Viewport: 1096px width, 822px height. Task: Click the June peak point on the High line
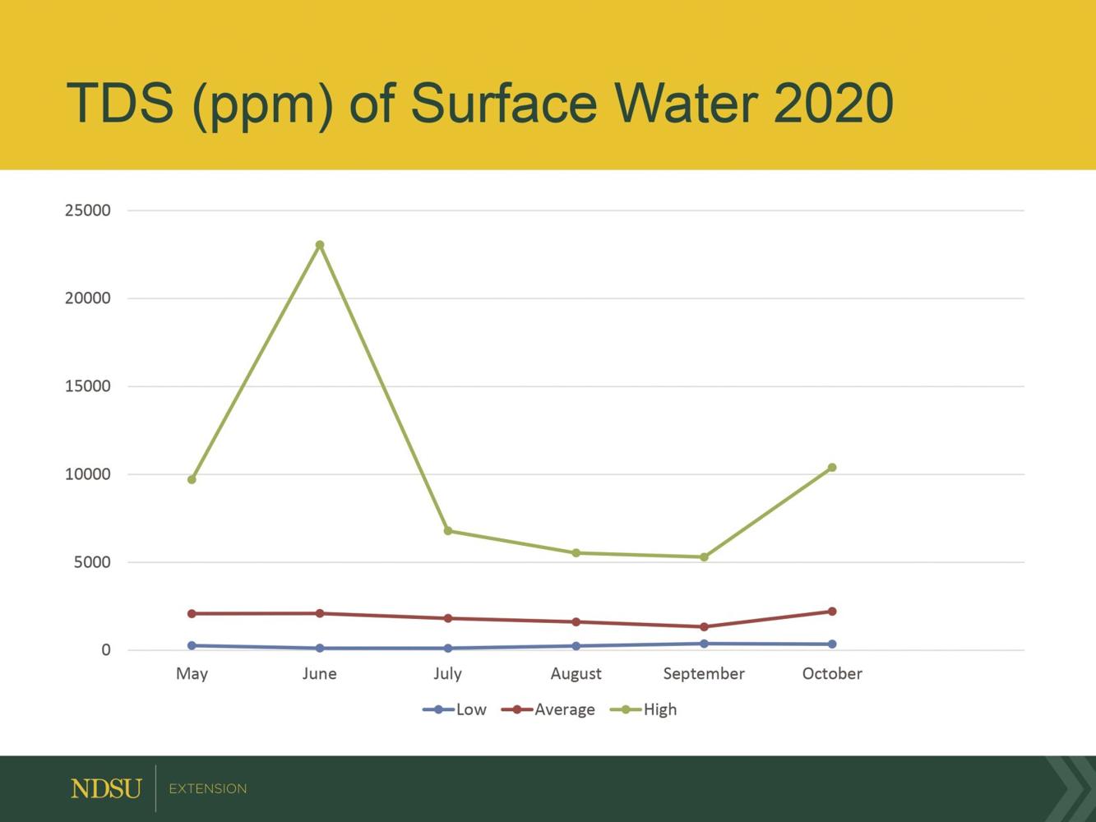click(x=320, y=244)
